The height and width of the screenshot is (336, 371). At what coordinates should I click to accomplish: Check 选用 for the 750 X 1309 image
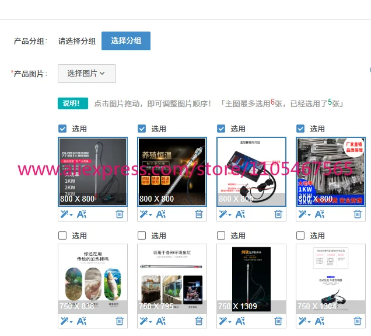[221, 235]
